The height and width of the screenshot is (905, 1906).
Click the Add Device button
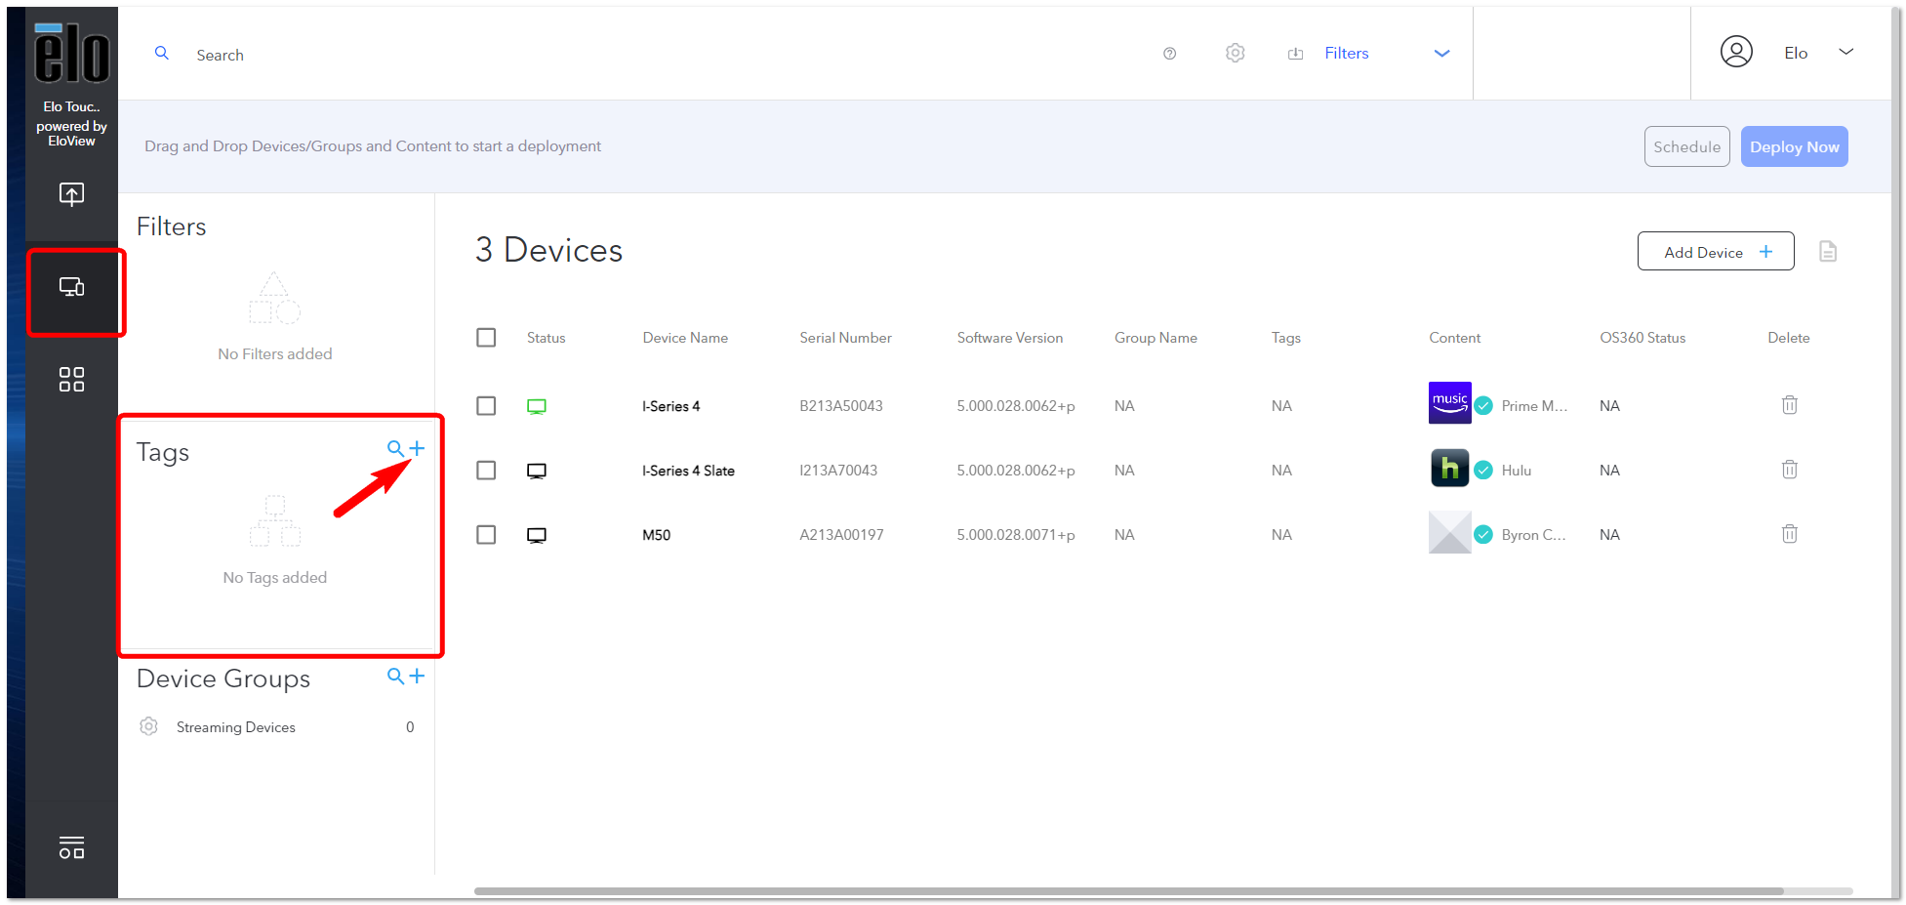(1715, 252)
